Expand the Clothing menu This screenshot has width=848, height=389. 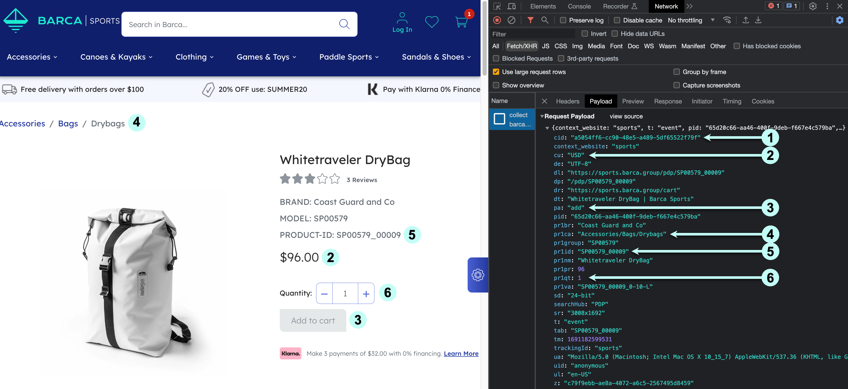195,57
